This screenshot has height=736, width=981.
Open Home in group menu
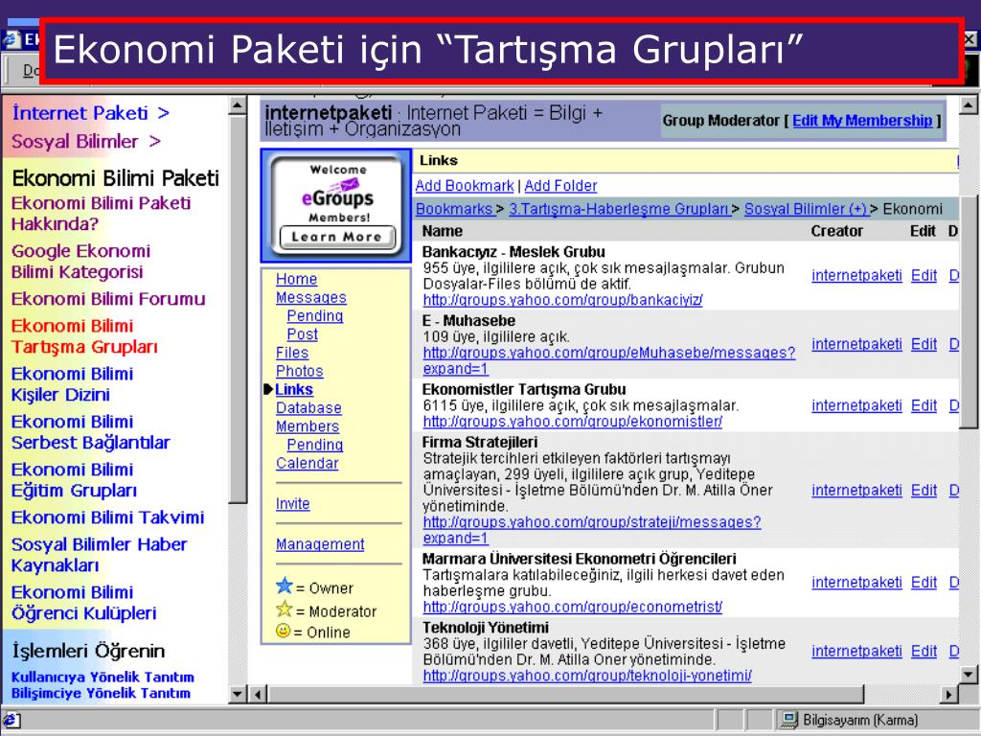pos(297,279)
